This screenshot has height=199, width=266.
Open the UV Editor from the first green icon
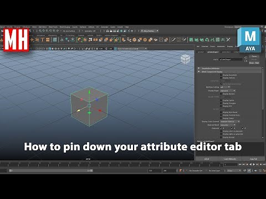pyautogui.click(x=191, y=40)
